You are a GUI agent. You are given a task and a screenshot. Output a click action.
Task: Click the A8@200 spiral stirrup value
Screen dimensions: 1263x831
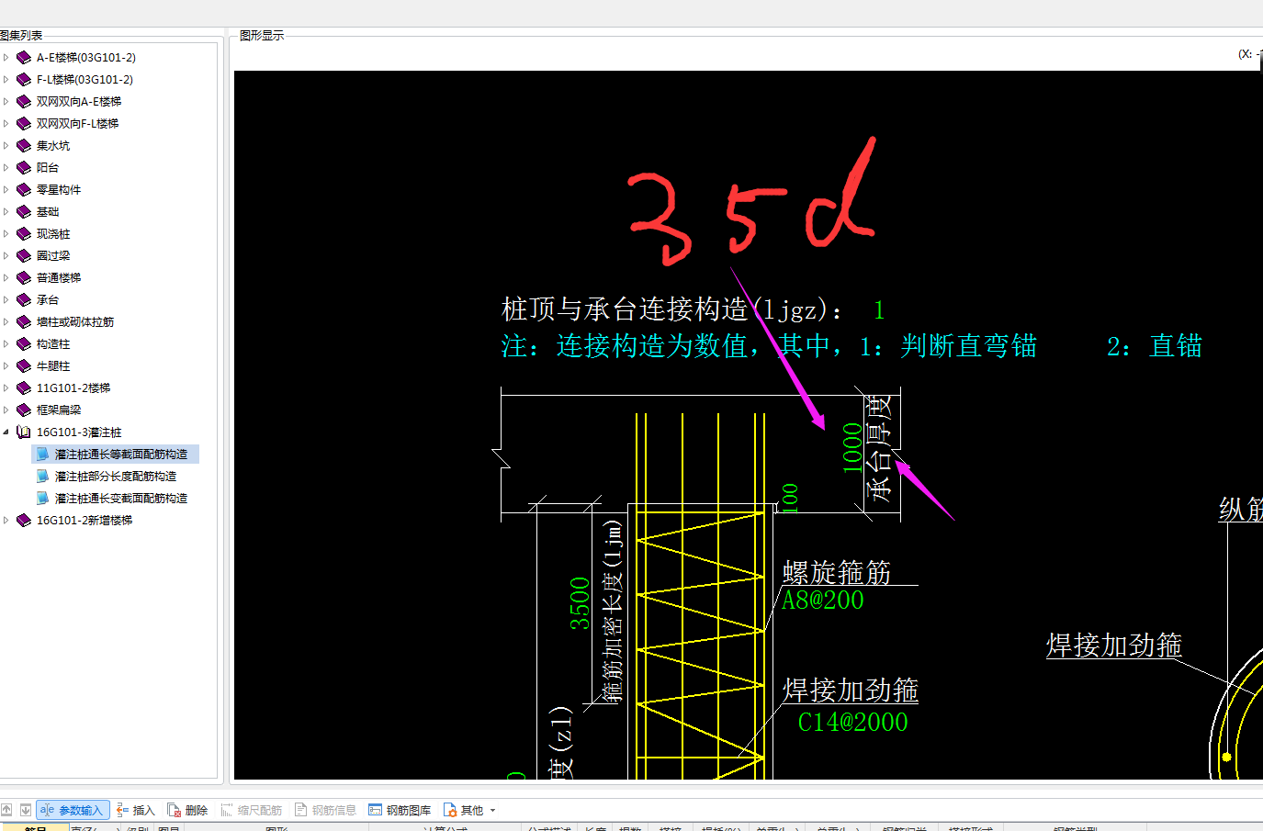(x=823, y=601)
